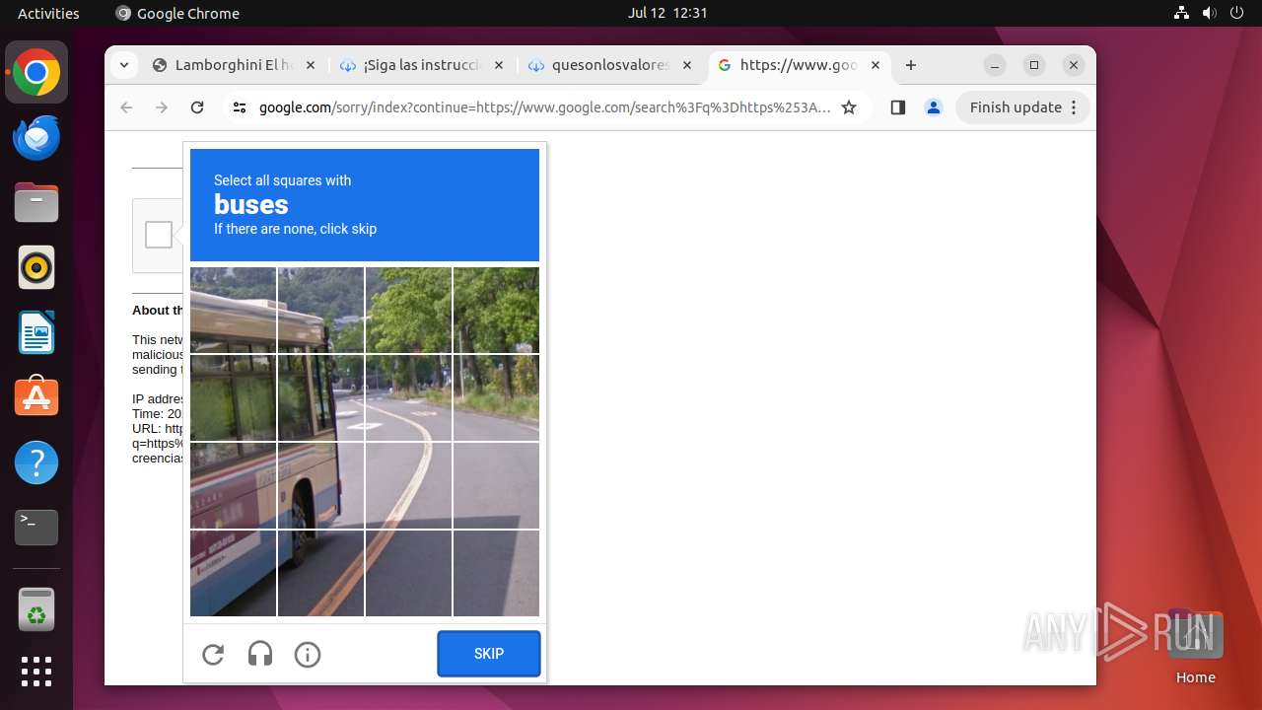Switch to Lamborghini El tab
1262x710 pixels.
point(234,65)
